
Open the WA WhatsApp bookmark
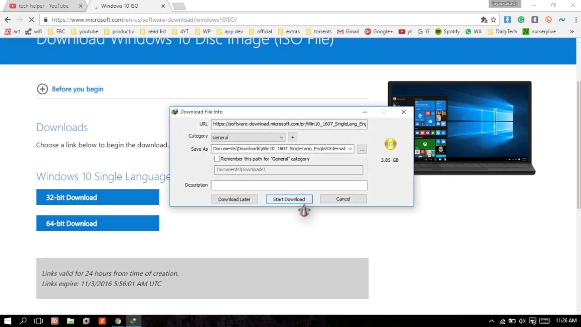pyautogui.click(x=473, y=31)
